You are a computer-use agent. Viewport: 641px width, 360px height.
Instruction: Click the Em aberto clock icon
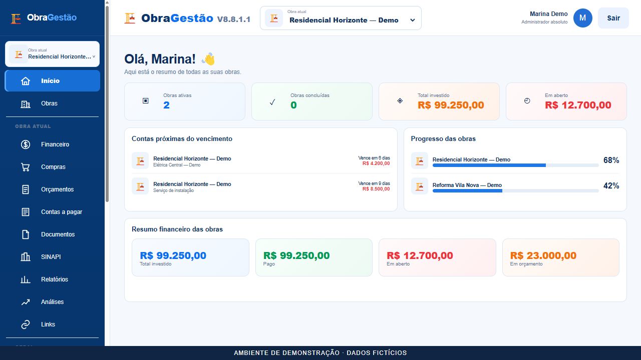[527, 100]
